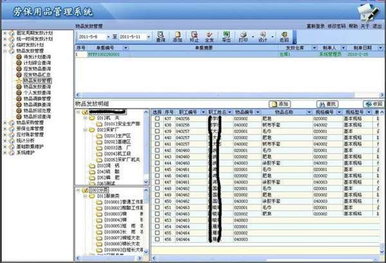
Task: Click 修改密码 in the top menu
Action: pos(336,26)
